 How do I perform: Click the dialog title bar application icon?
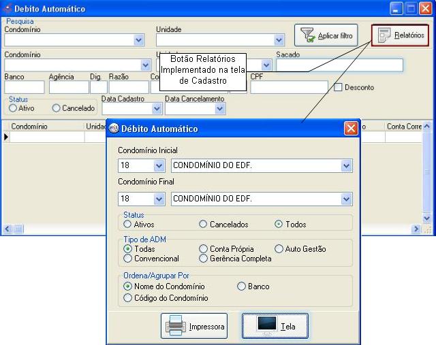(x=114, y=129)
